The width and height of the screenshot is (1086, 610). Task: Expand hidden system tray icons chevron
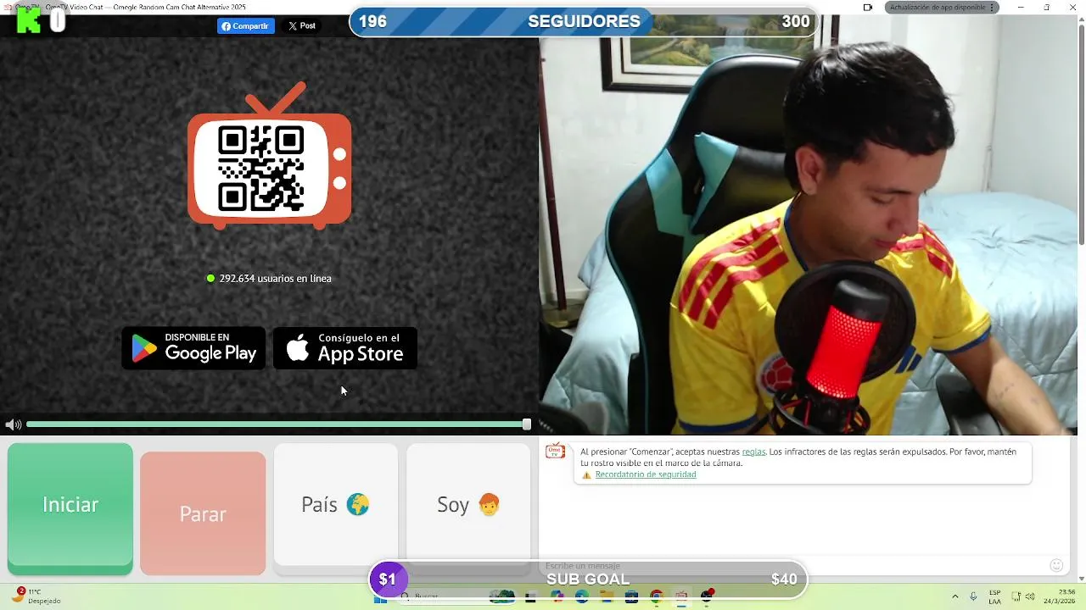955,596
